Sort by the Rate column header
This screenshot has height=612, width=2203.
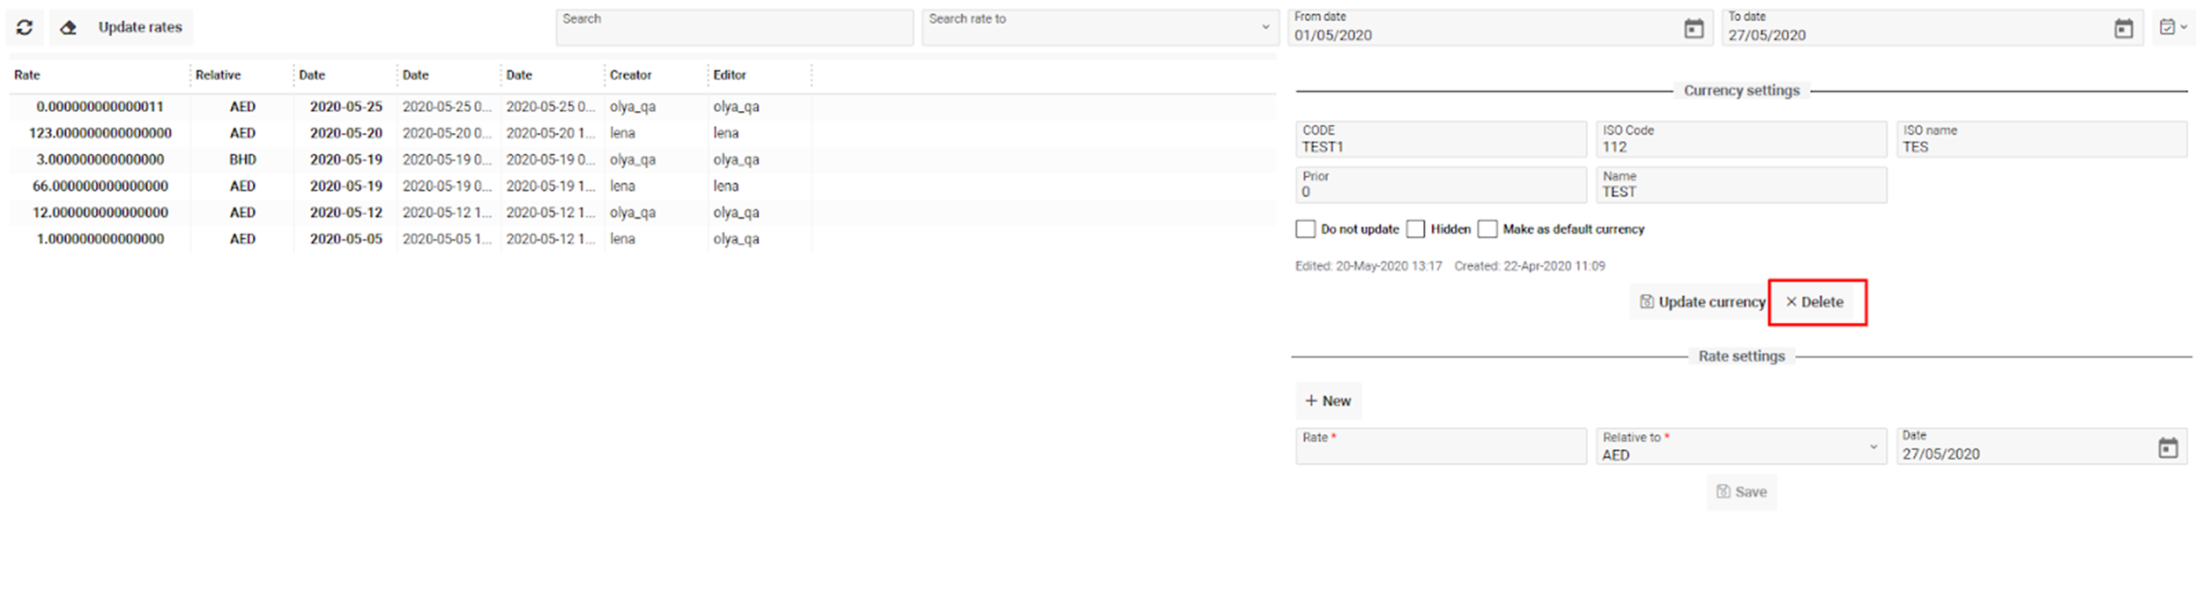pyautogui.click(x=27, y=75)
